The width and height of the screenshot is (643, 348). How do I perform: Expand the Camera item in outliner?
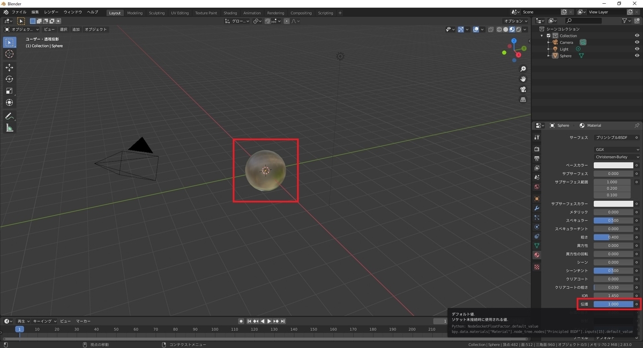click(548, 42)
